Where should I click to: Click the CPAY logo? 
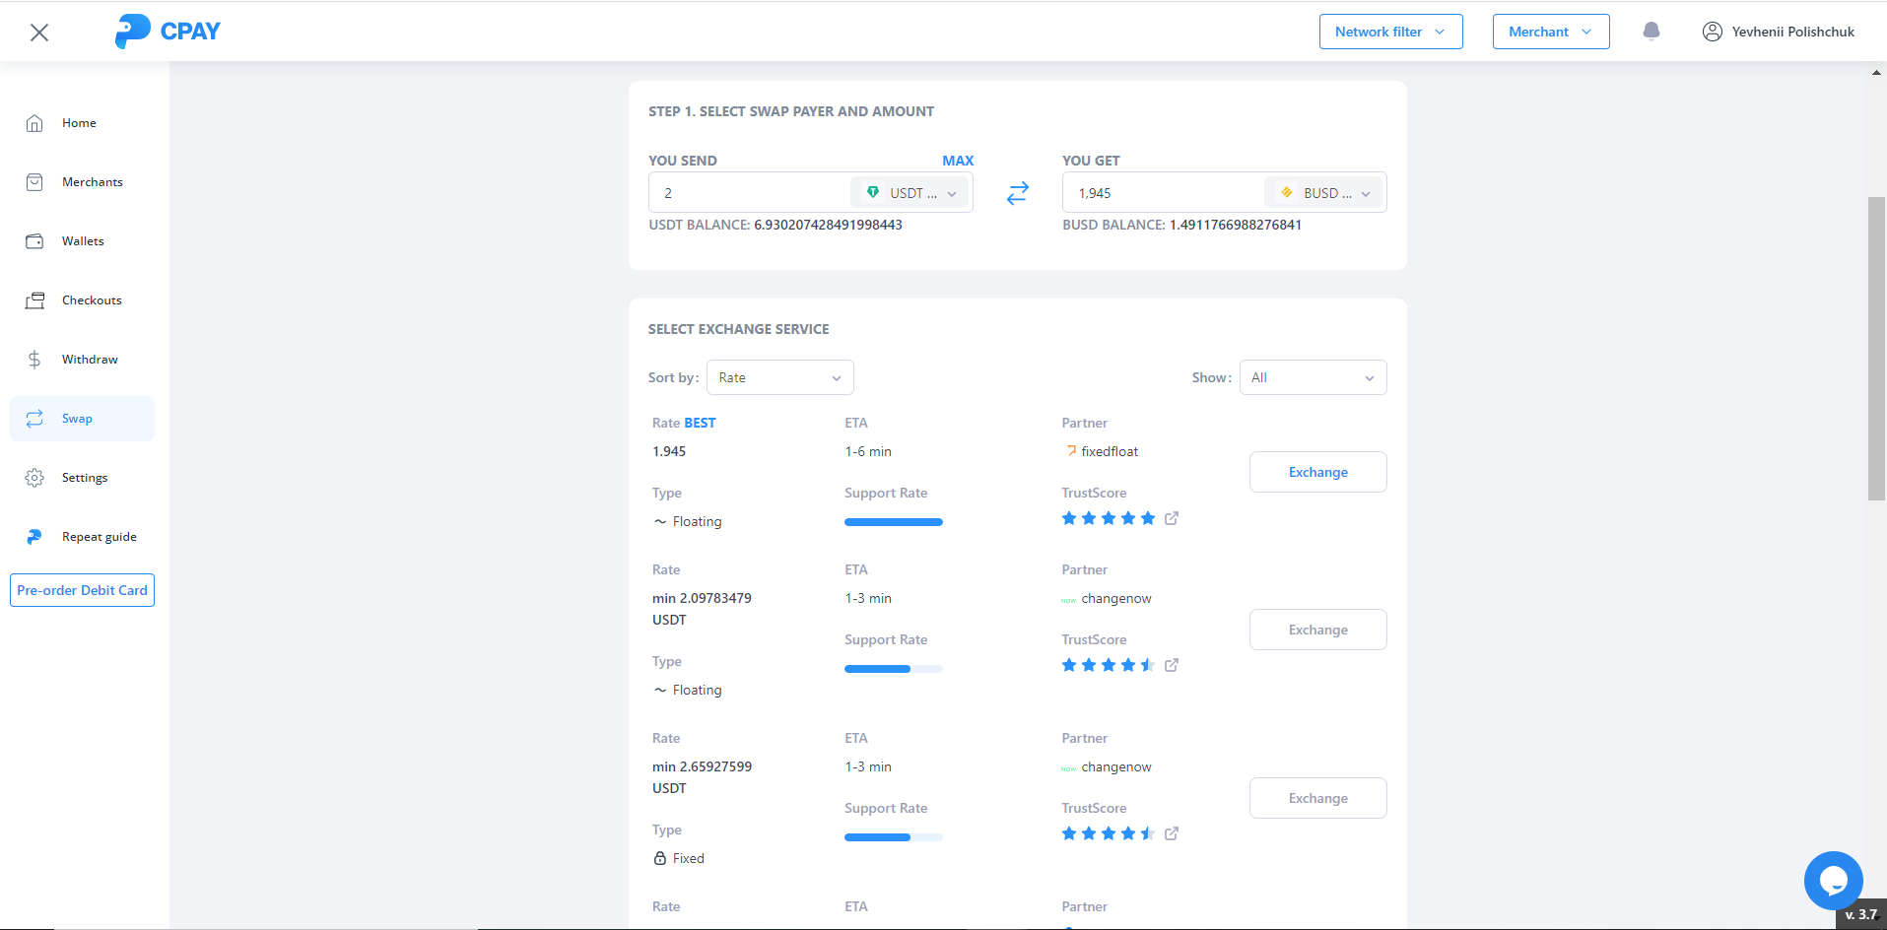168,32
